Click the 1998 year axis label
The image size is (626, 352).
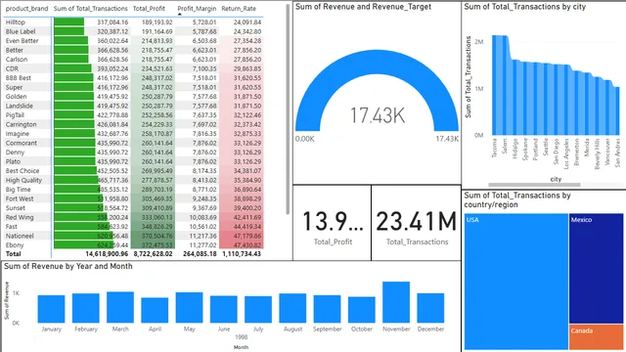point(242,337)
